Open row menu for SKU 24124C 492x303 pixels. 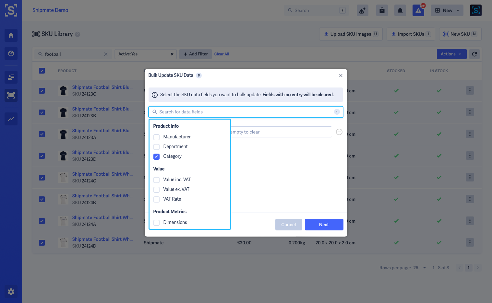pyautogui.click(x=470, y=177)
